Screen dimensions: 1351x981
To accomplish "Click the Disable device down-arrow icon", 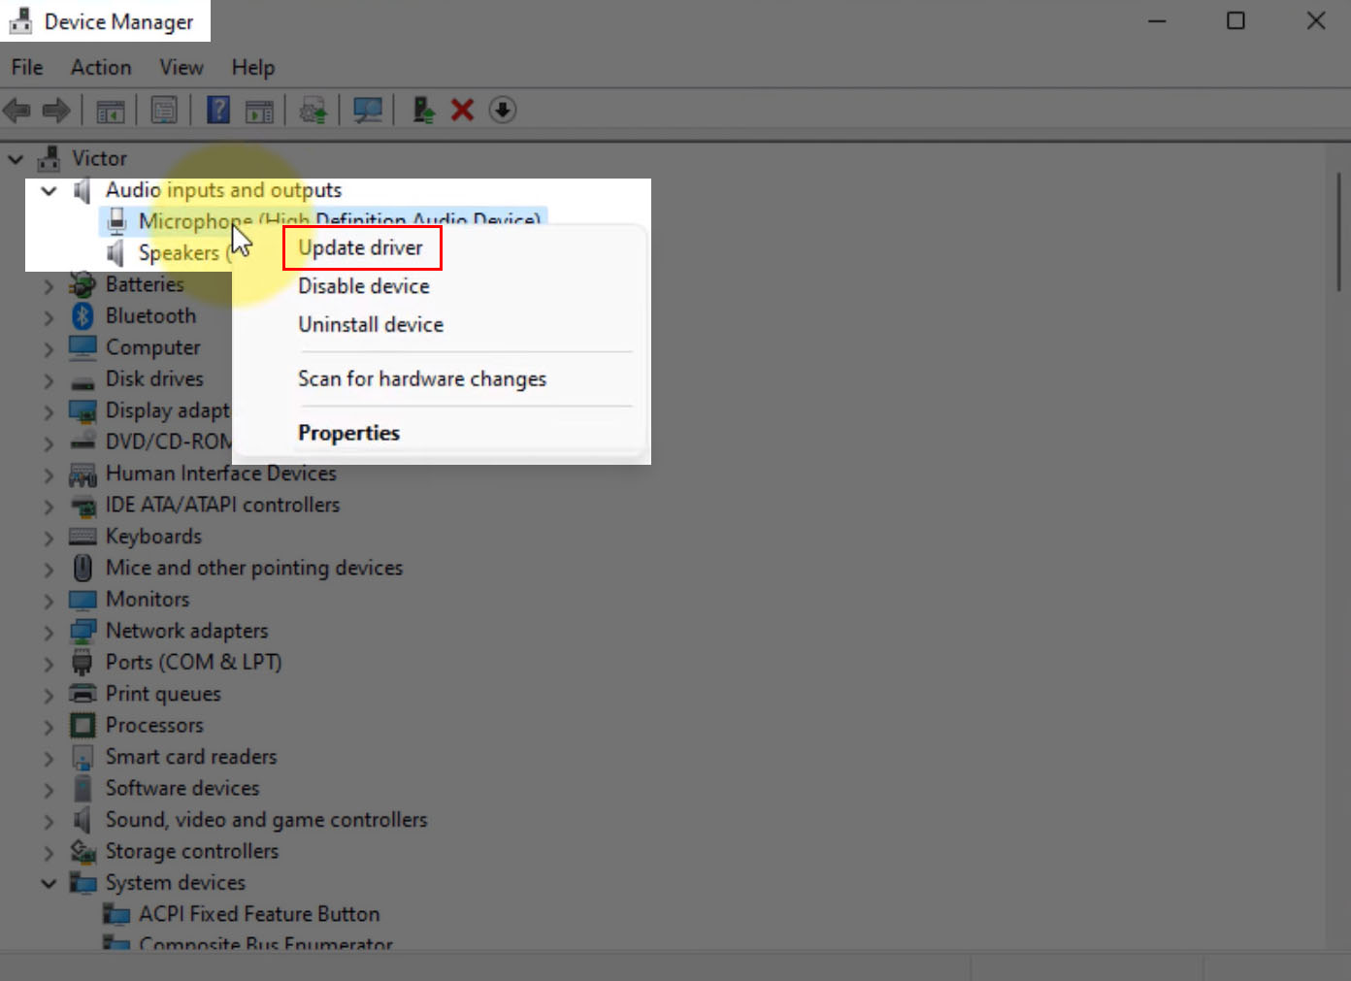I will pyautogui.click(x=503, y=110).
